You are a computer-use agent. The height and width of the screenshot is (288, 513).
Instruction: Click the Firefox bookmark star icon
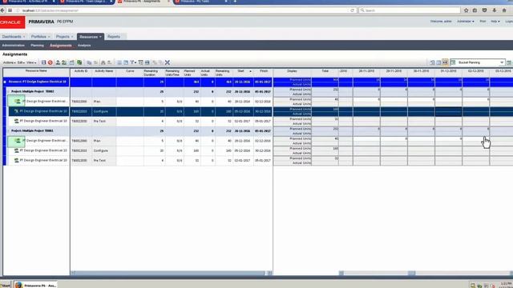coord(466,10)
